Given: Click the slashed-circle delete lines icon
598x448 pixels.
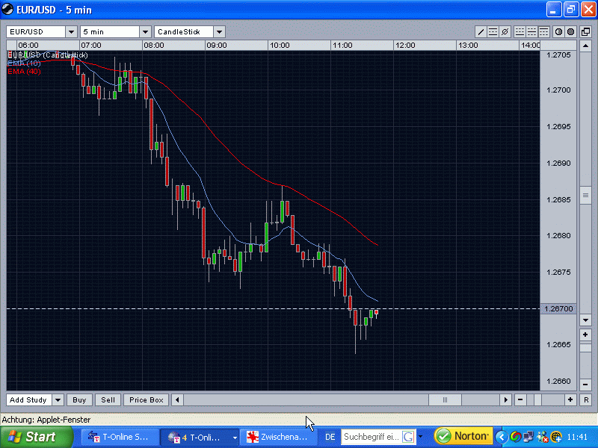Looking at the screenshot, I should (x=505, y=31).
